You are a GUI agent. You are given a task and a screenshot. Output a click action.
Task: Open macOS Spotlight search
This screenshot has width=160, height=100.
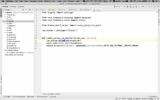[149, 1]
